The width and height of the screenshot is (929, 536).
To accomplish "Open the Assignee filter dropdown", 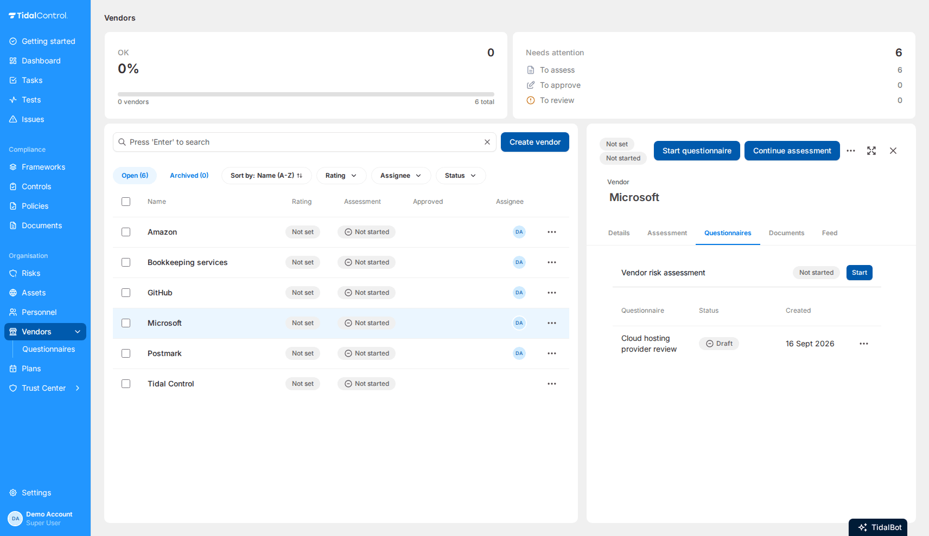I will click(401, 176).
